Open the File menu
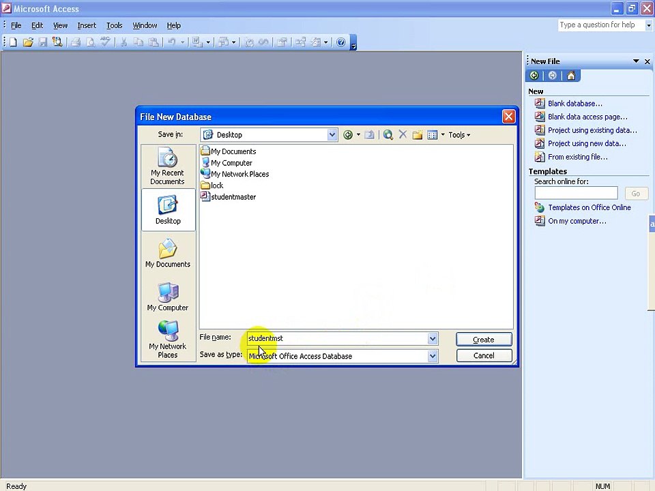This screenshot has width=655, height=491. point(16,25)
